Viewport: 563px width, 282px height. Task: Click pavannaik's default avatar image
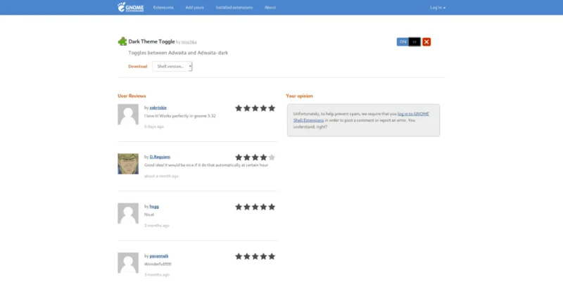pos(128,263)
